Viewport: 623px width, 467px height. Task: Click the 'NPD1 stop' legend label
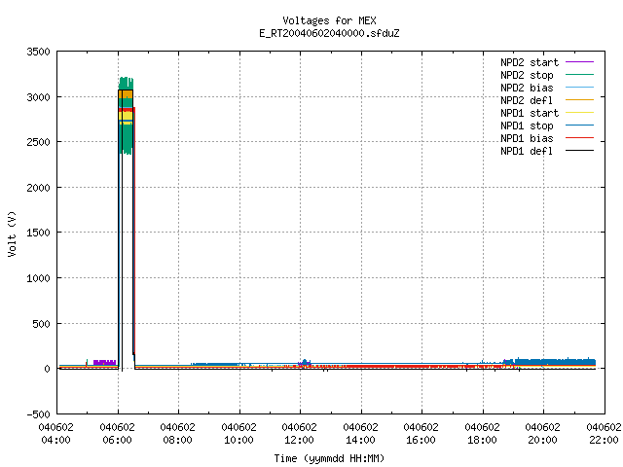point(527,126)
